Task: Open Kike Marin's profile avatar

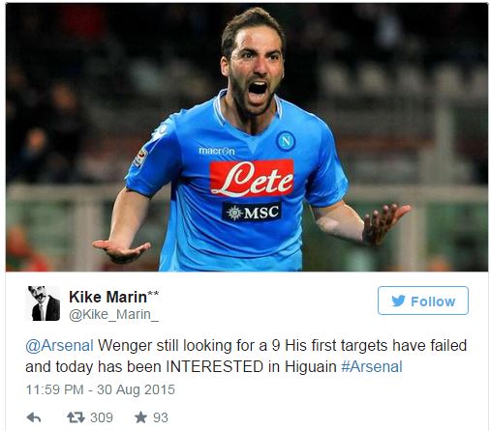Action: tap(43, 303)
